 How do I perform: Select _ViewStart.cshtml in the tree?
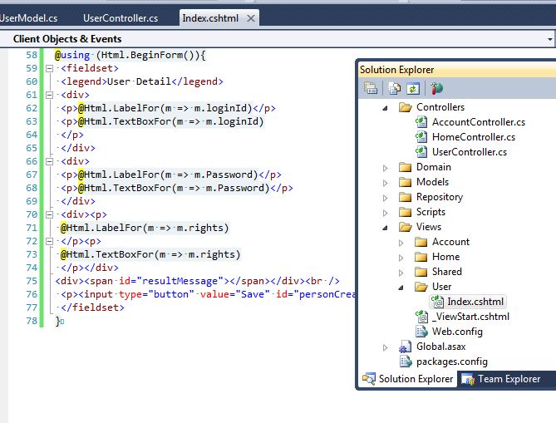471,317
